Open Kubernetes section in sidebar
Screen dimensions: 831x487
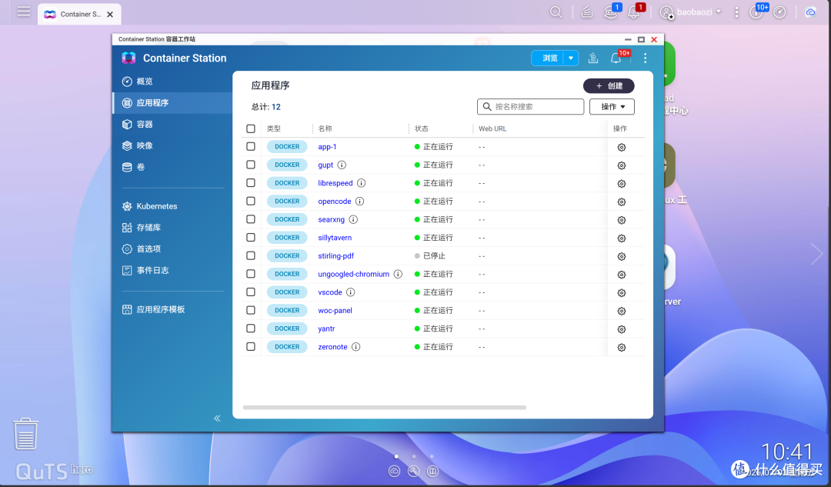172,206
